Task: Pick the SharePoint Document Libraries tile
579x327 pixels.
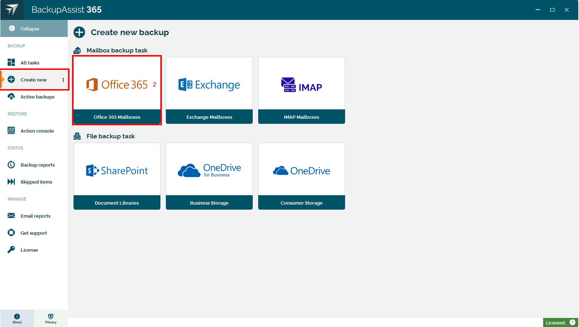Action: [x=117, y=176]
